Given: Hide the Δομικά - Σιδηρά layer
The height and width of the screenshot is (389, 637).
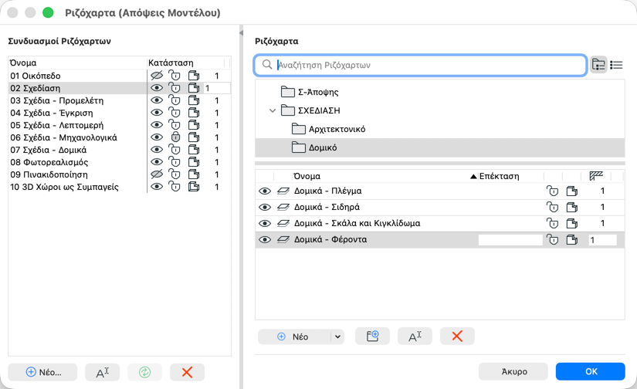Looking at the screenshot, I should [265, 207].
